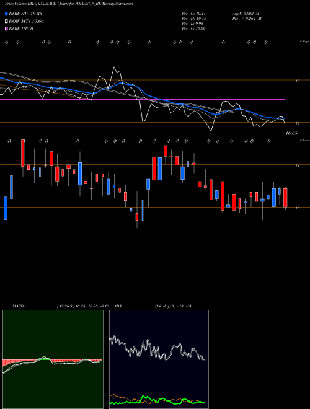Click the 'DOW PT: 0' legend text
Viewport: 310px width, 409px height.
[21, 29]
